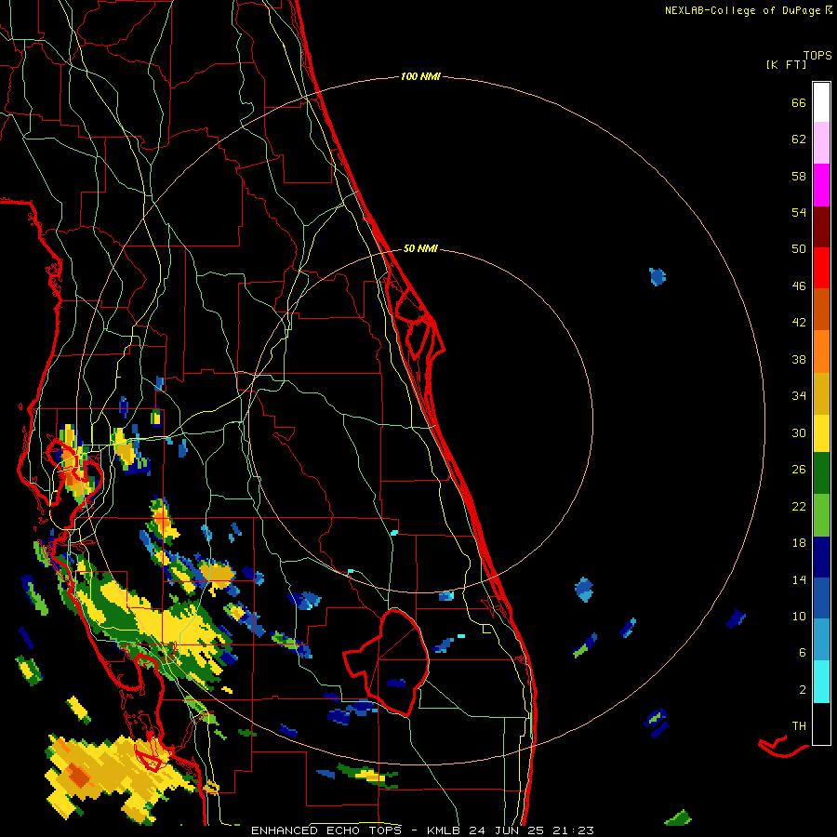This screenshot has height=837, width=837.
Task: Click the 30 value on the legend
Action: [x=799, y=432]
